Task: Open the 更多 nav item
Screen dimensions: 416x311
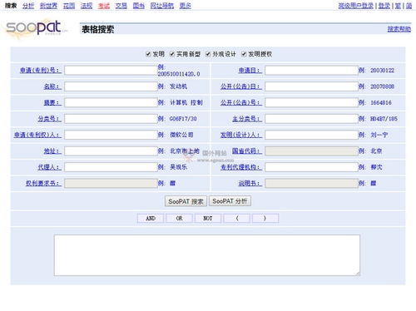Action: [185, 6]
